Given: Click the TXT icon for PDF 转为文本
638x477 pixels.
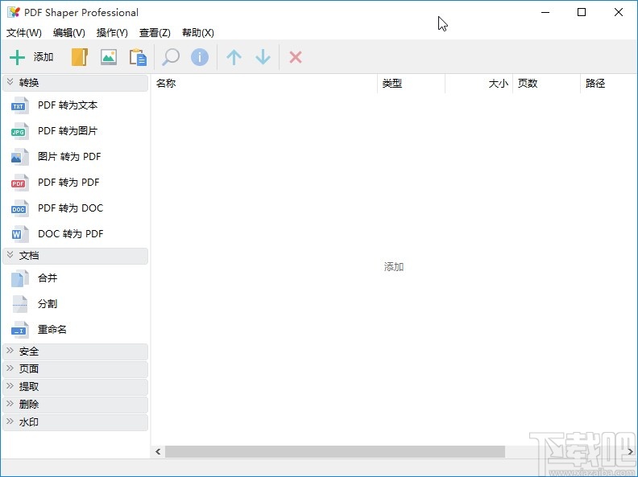Looking at the screenshot, I should tap(19, 105).
